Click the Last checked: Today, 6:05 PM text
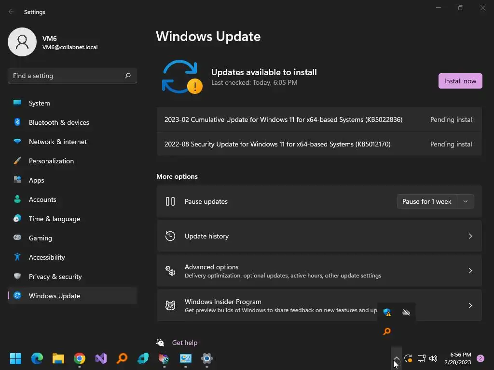Viewport: 494px width, 370px height. tap(254, 82)
